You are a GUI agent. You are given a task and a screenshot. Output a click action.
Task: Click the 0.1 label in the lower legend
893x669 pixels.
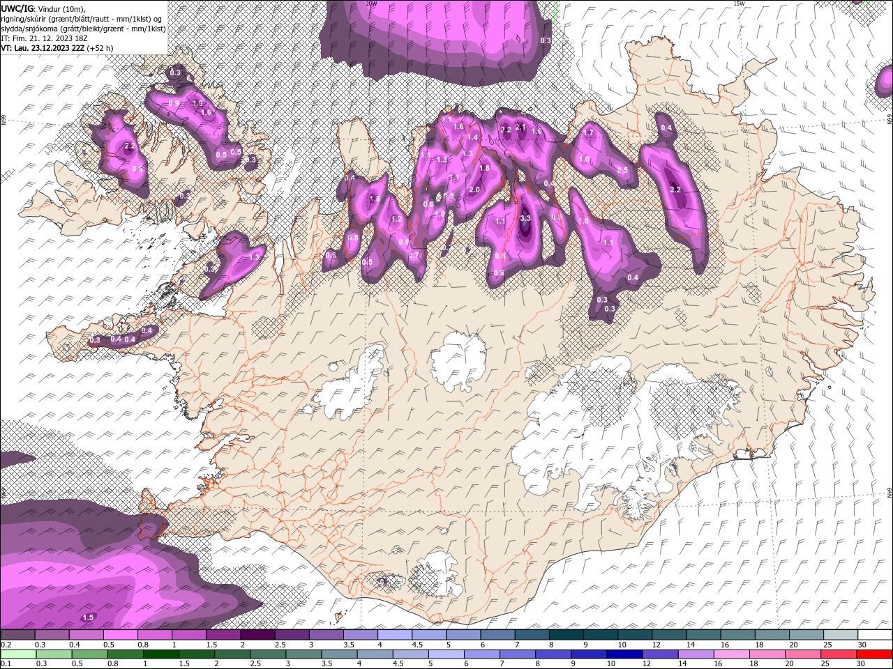pos(6,663)
